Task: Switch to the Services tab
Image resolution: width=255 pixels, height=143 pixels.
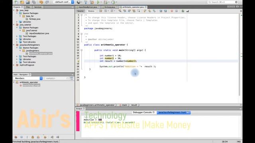Action: (x=38, y=7)
